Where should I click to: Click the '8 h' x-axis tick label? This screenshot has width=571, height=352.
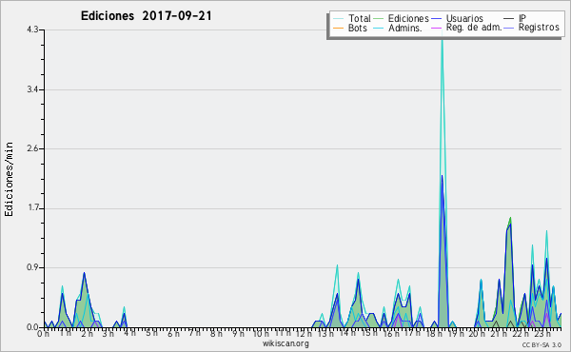tap(216, 333)
